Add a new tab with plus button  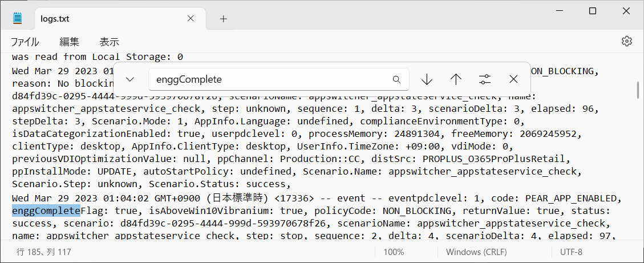[x=223, y=18]
